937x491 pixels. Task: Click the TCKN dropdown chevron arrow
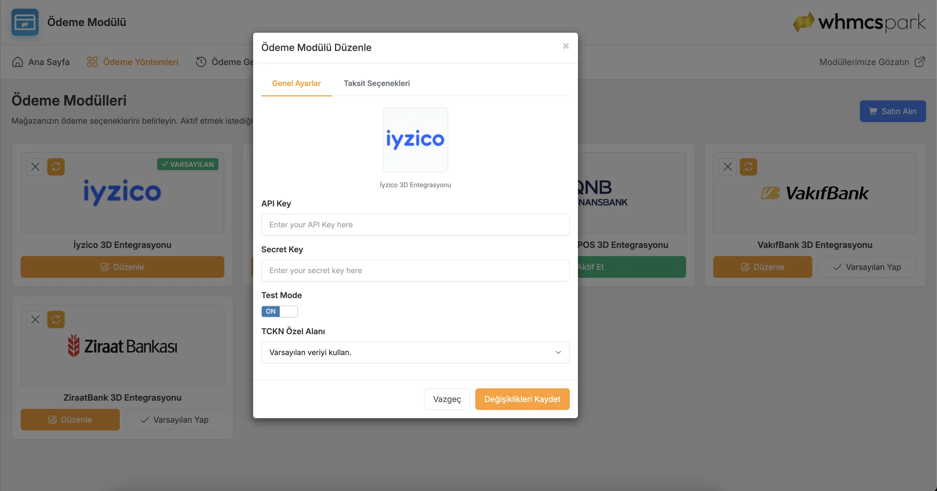(x=558, y=353)
